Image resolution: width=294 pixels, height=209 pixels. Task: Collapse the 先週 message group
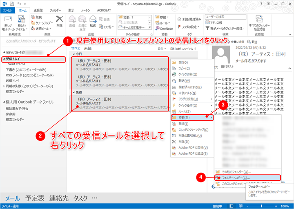[x=73, y=92]
